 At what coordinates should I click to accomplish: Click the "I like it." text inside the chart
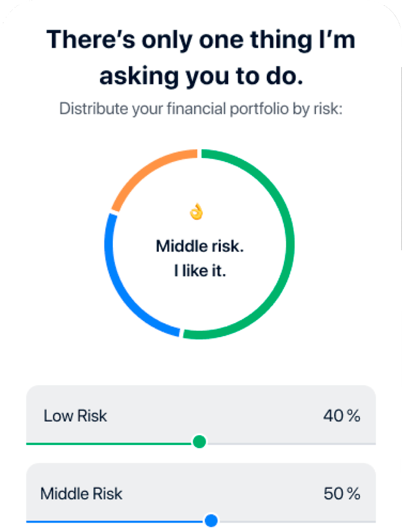click(x=199, y=271)
